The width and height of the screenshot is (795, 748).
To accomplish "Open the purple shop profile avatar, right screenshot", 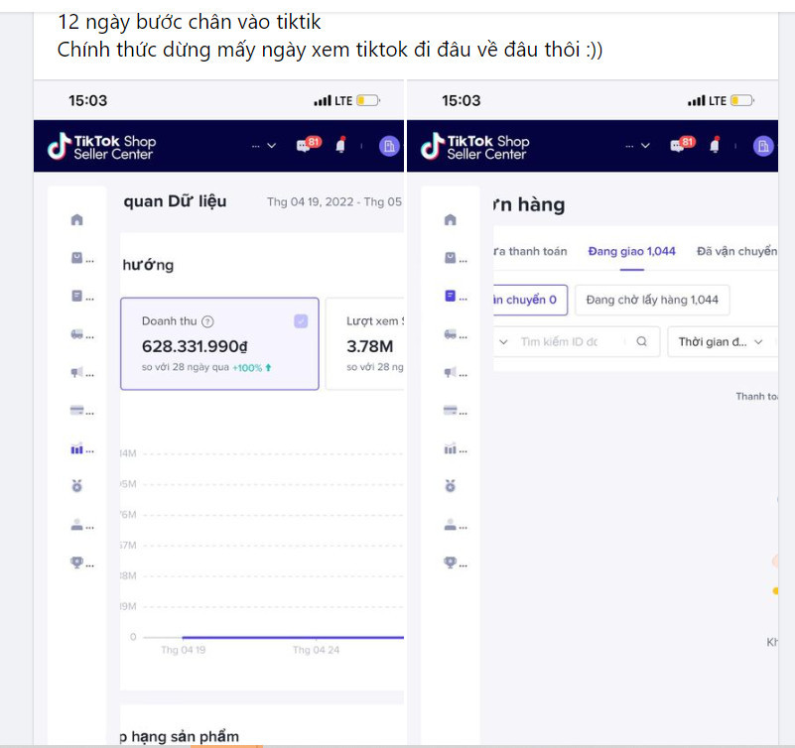I will click(763, 147).
